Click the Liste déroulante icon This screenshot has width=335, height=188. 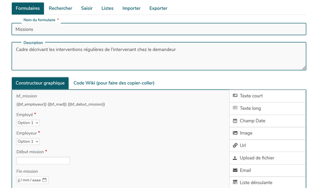[x=235, y=182]
